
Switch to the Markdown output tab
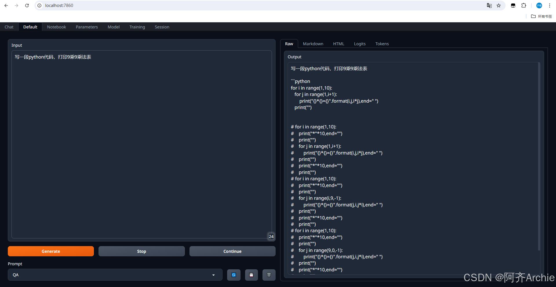(x=313, y=44)
